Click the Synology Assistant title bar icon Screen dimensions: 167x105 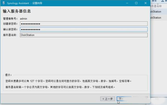(4, 3)
